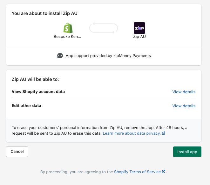The width and height of the screenshot is (210, 185).
Task: Select the Bespoke Ken... store name label
Action: (x=67, y=37)
